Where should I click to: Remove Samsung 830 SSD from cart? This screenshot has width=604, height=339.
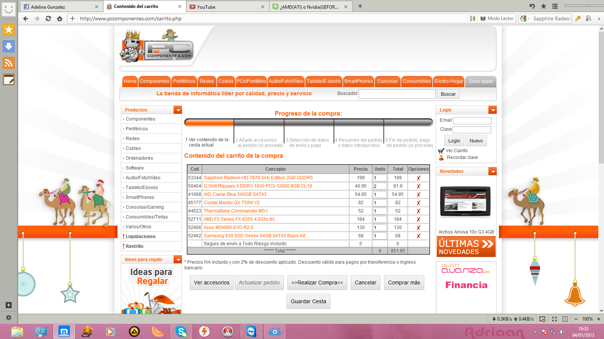[x=418, y=236]
